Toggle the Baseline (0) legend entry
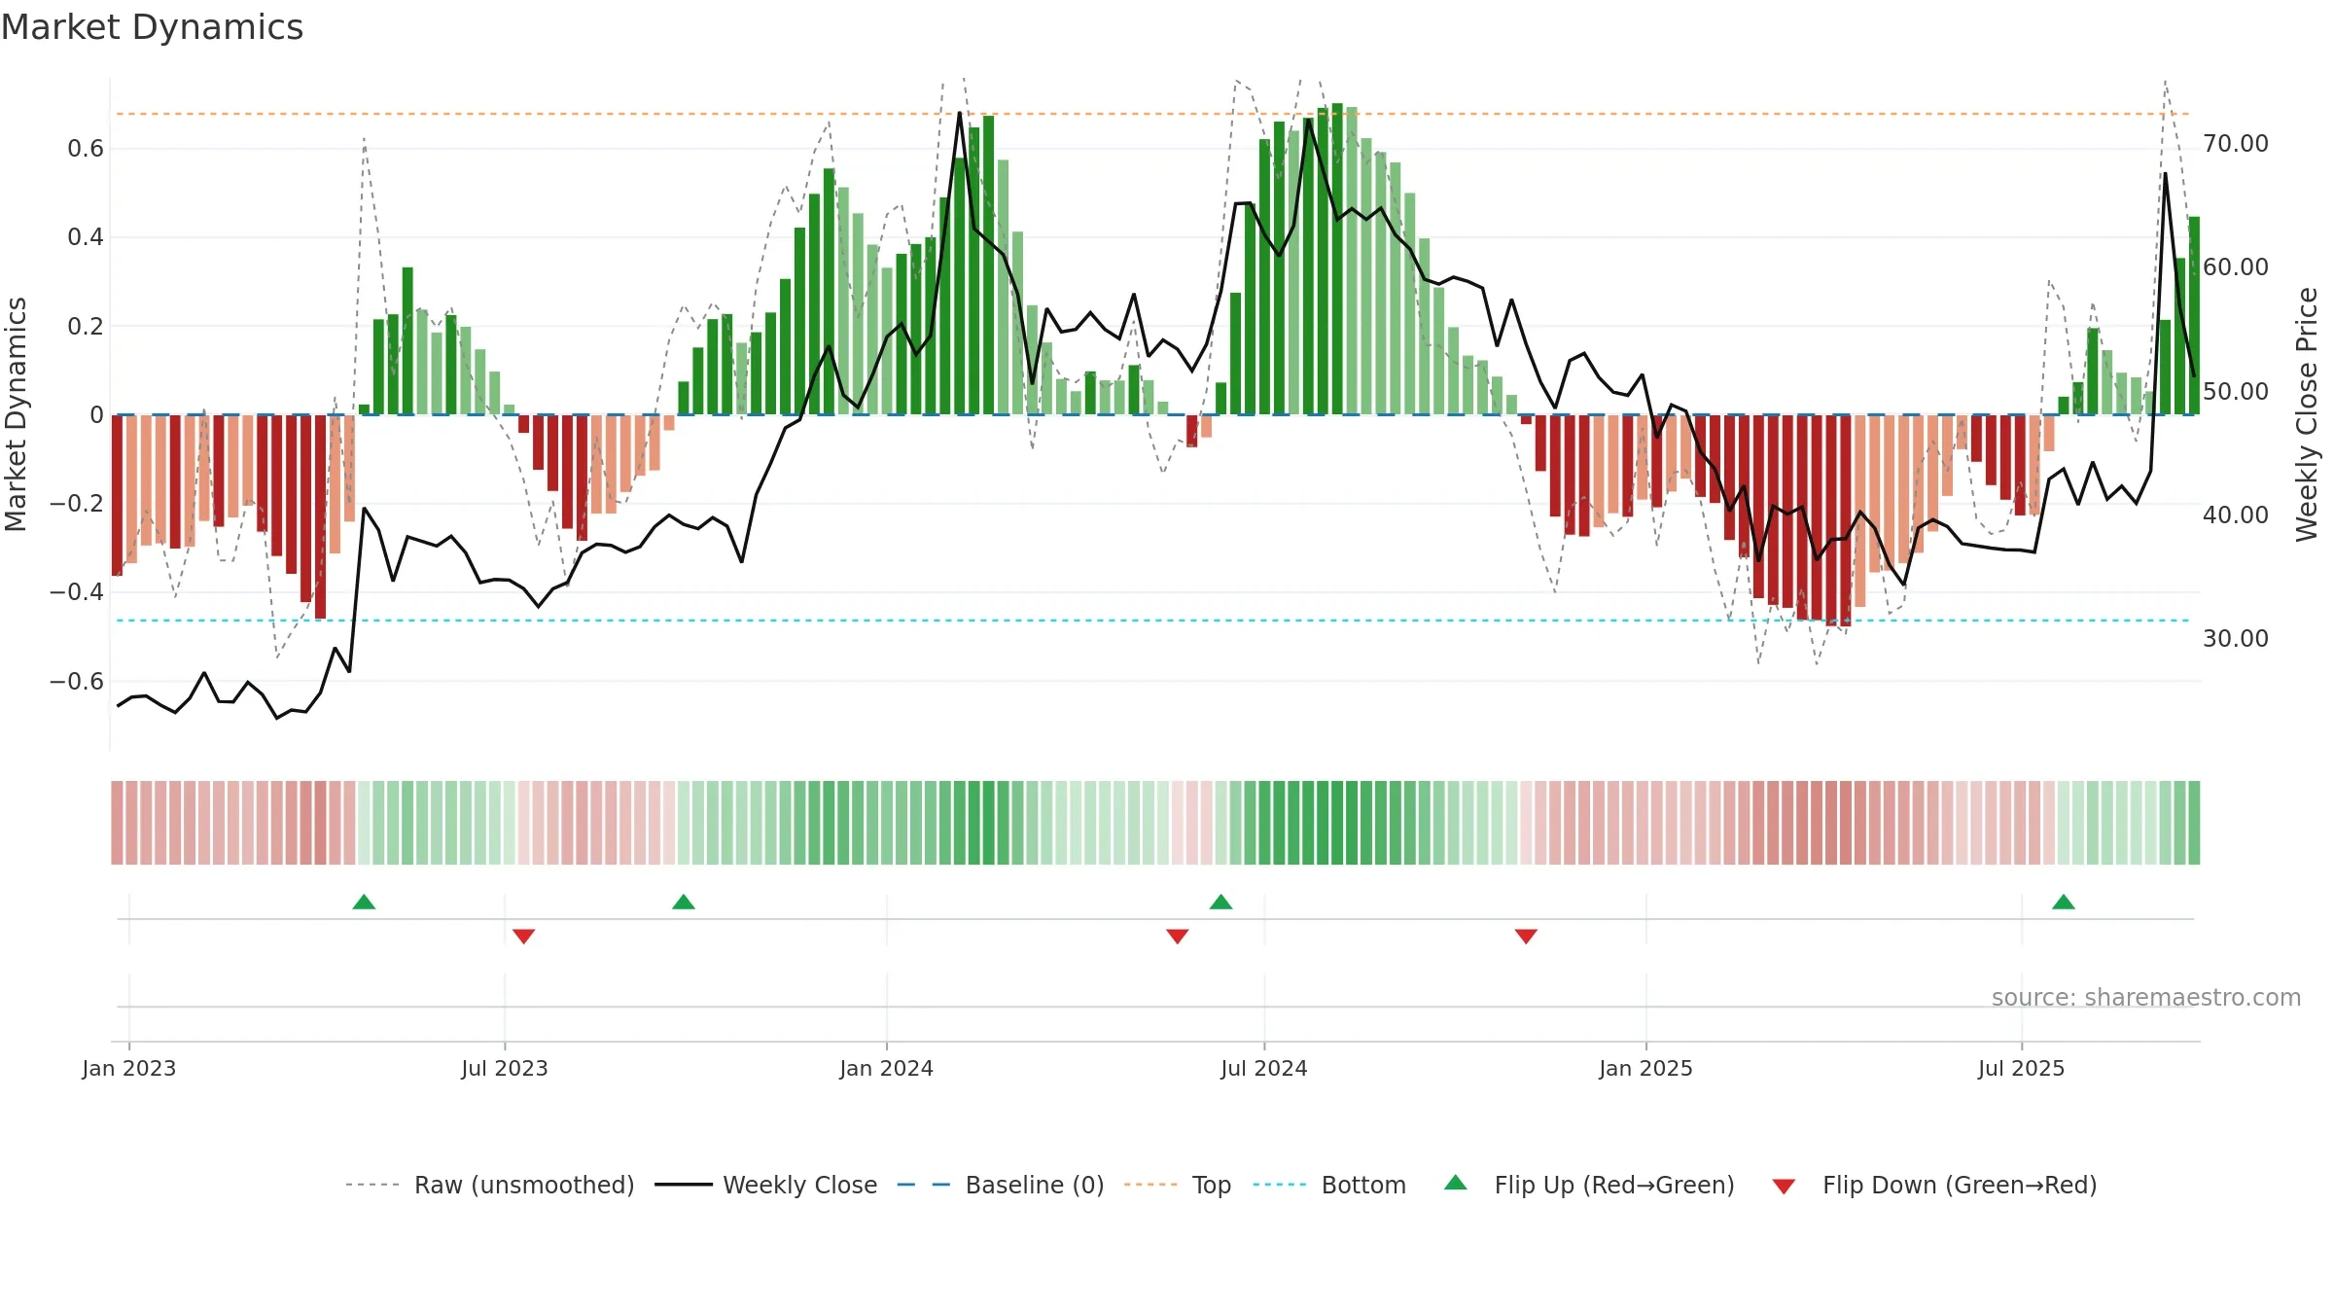2334x1313 pixels. click(1001, 1185)
